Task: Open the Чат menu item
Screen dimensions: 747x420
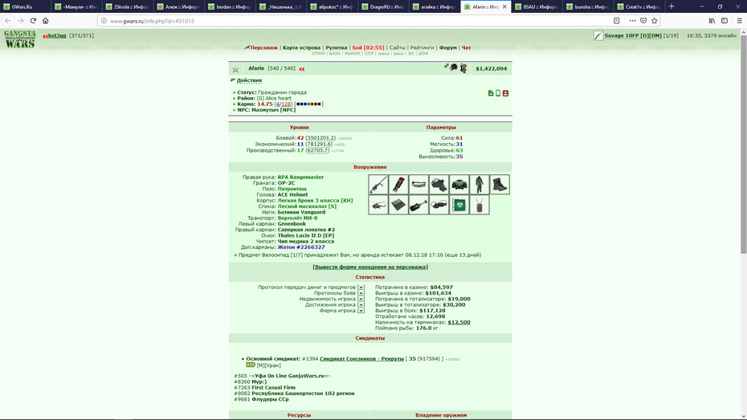Action: pyautogui.click(x=466, y=47)
